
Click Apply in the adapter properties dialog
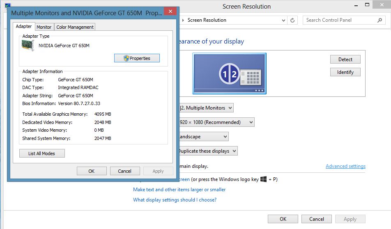158,171
